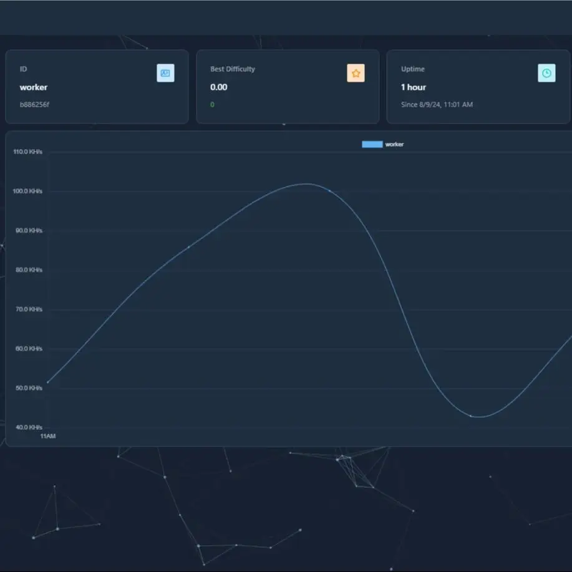This screenshot has width=572, height=572.
Task: Click the first data point at 11AM
Action: (x=48, y=382)
